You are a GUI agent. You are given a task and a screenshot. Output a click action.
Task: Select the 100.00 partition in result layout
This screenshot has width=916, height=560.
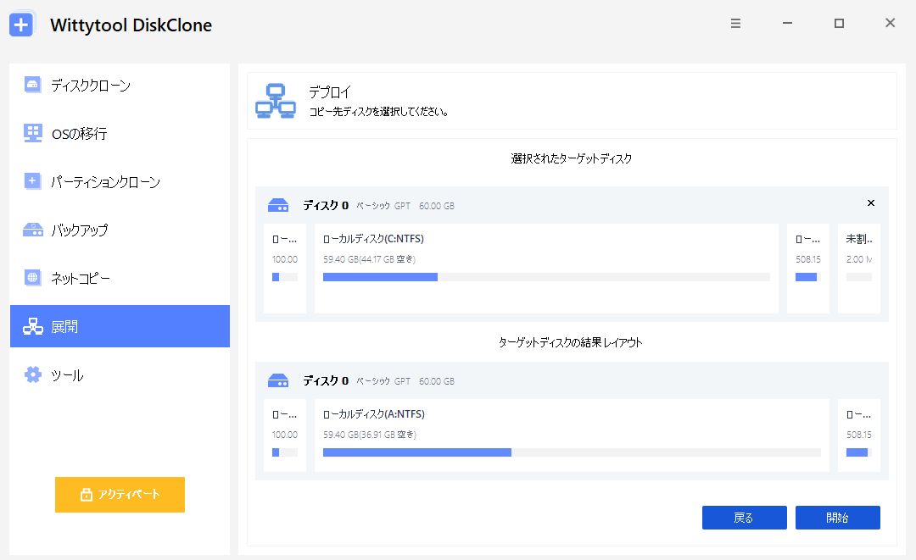tap(284, 435)
